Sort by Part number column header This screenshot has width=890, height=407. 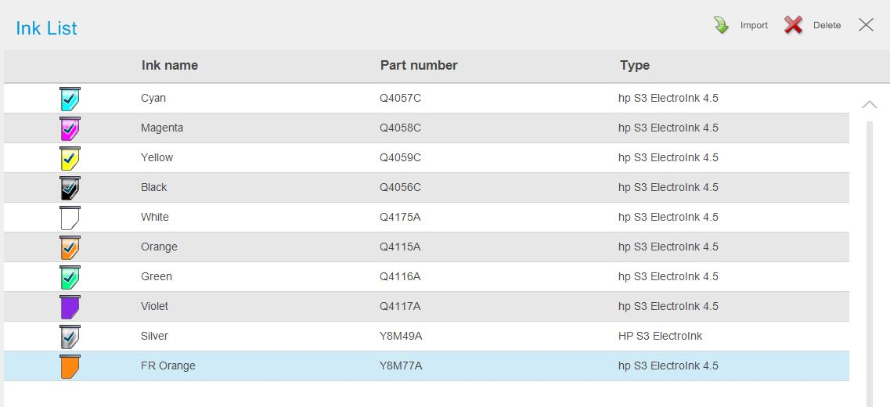pos(419,65)
